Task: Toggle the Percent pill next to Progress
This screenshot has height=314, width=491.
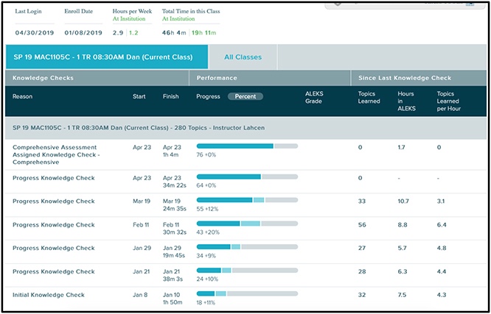Action: pos(245,96)
